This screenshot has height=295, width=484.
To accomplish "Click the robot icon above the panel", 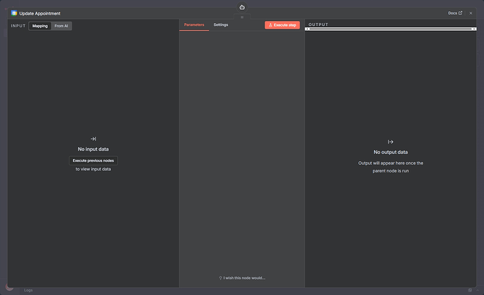I will 242,8.
